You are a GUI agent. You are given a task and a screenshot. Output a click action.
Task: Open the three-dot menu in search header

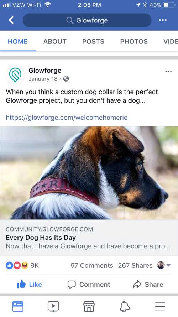coord(163,20)
